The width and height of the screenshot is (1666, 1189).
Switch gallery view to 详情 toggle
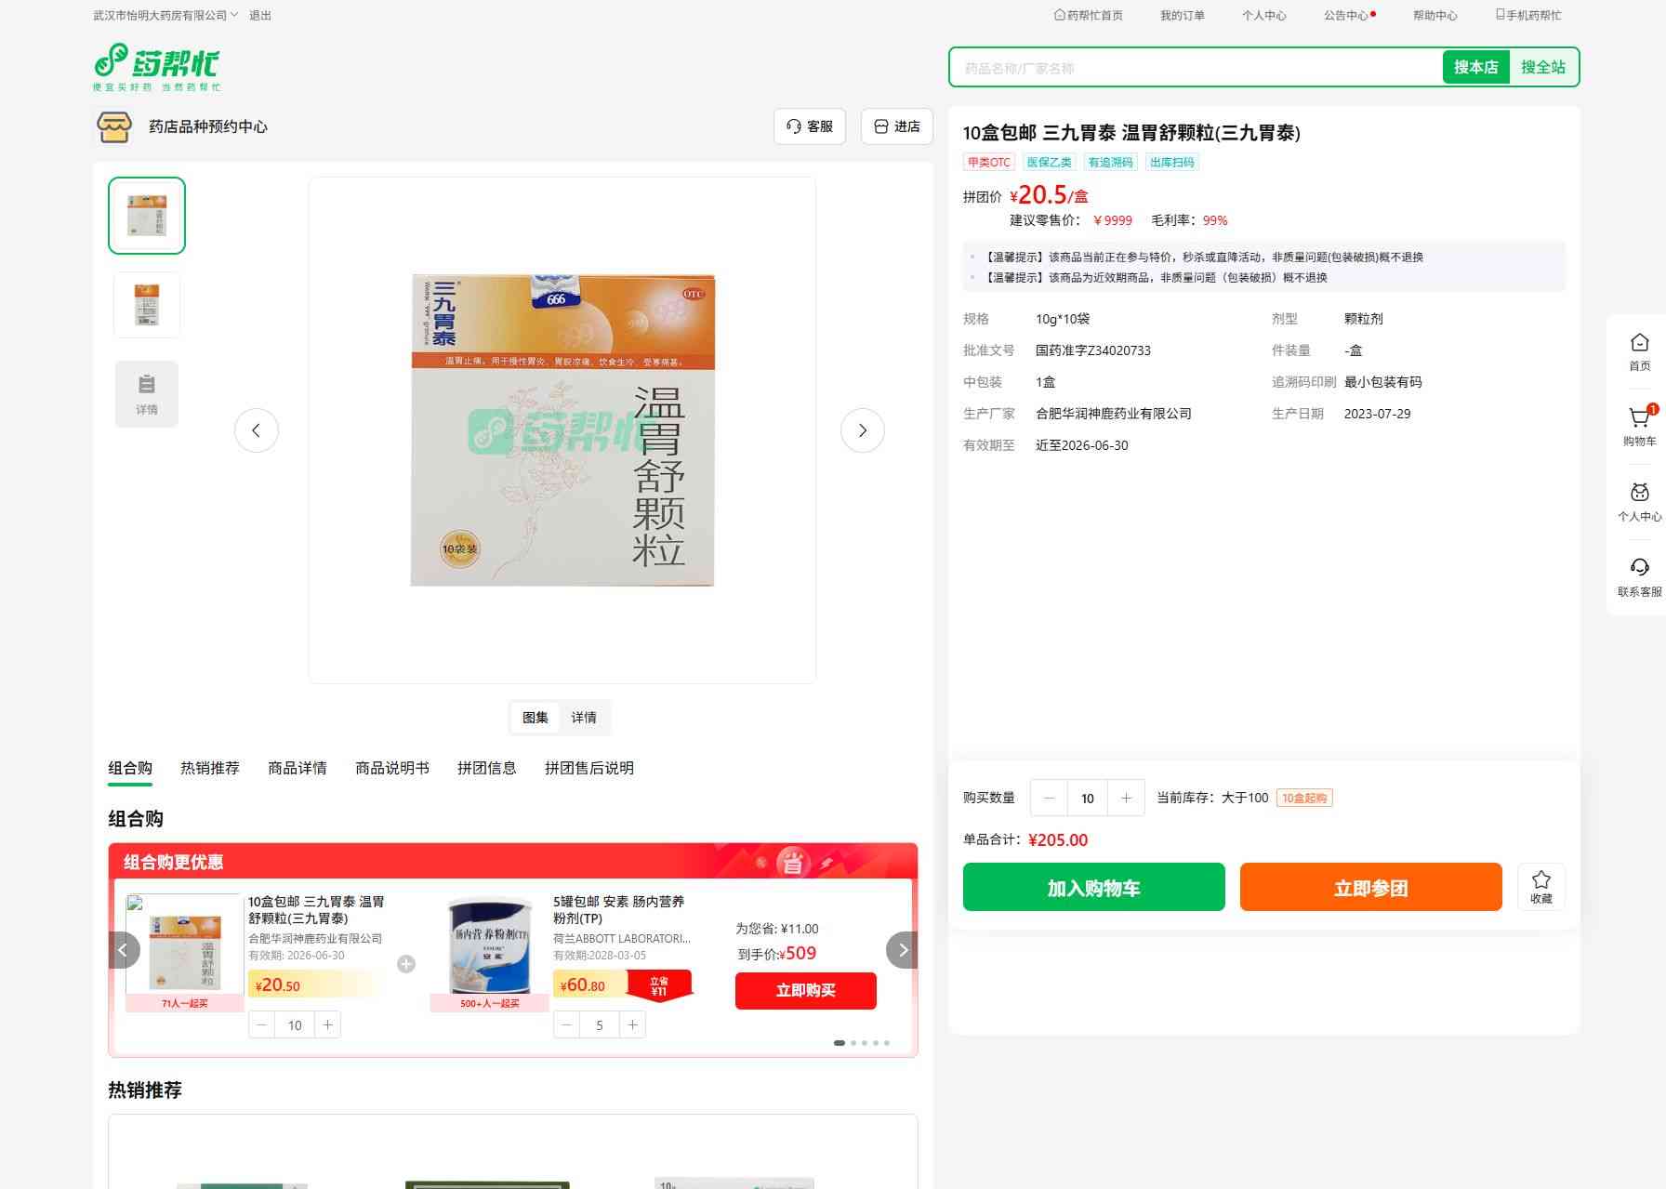point(584,718)
